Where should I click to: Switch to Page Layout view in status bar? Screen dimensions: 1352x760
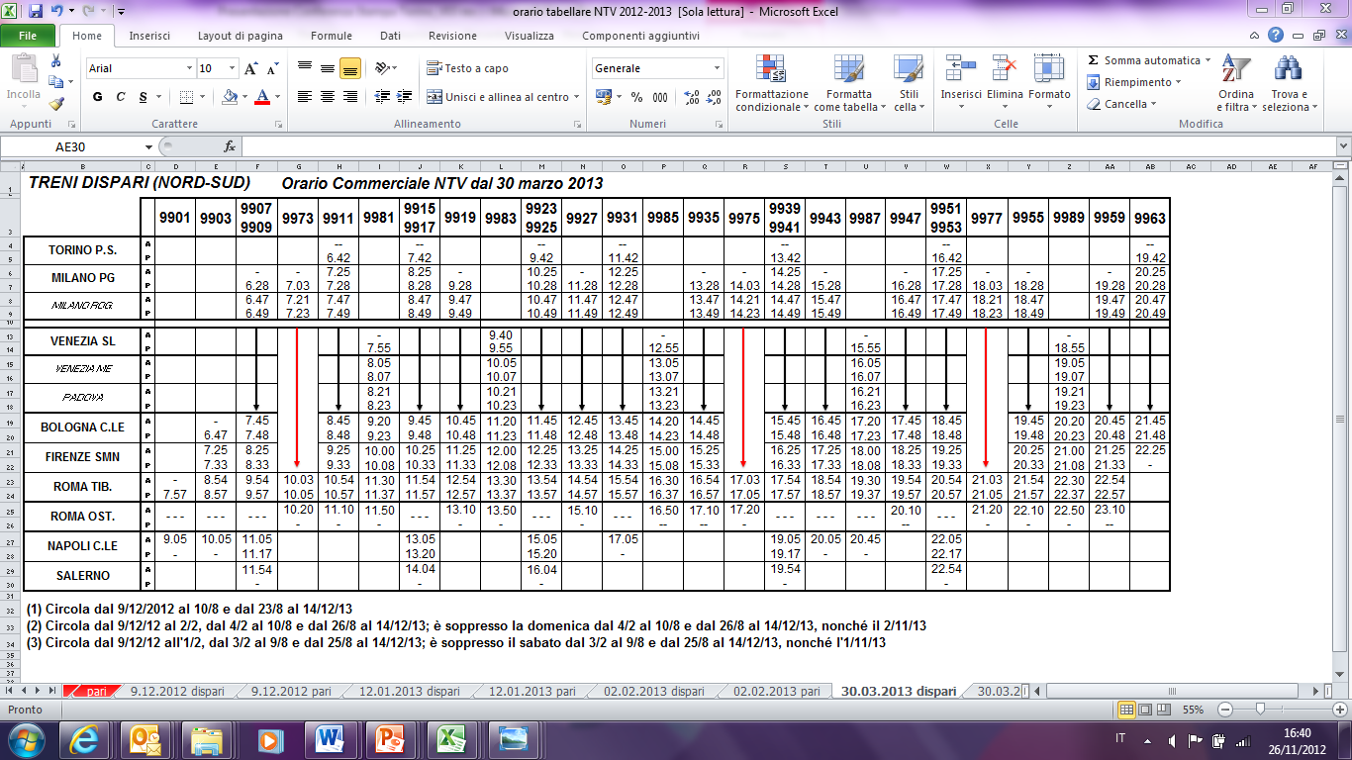click(1147, 710)
